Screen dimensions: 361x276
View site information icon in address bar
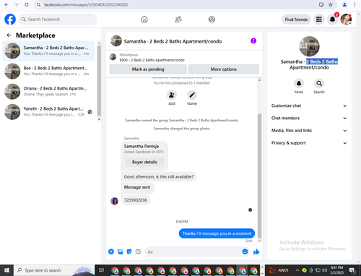[x=38, y=4]
